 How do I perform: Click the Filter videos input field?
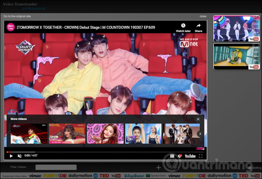pyautogui.click(x=56, y=167)
